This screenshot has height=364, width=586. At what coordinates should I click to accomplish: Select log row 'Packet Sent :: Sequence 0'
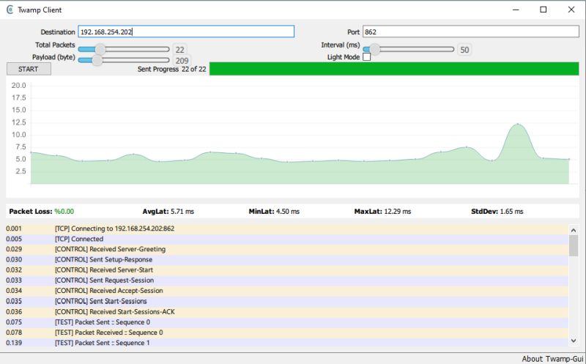point(287,322)
